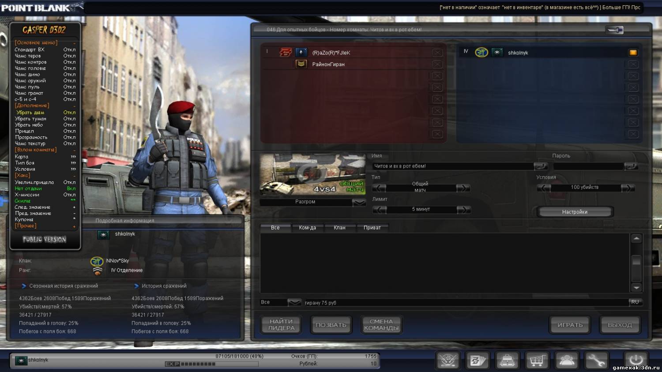The width and height of the screenshot is (662, 372).
Task: Collapse the [Хакс] section
Action: (74, 176)
